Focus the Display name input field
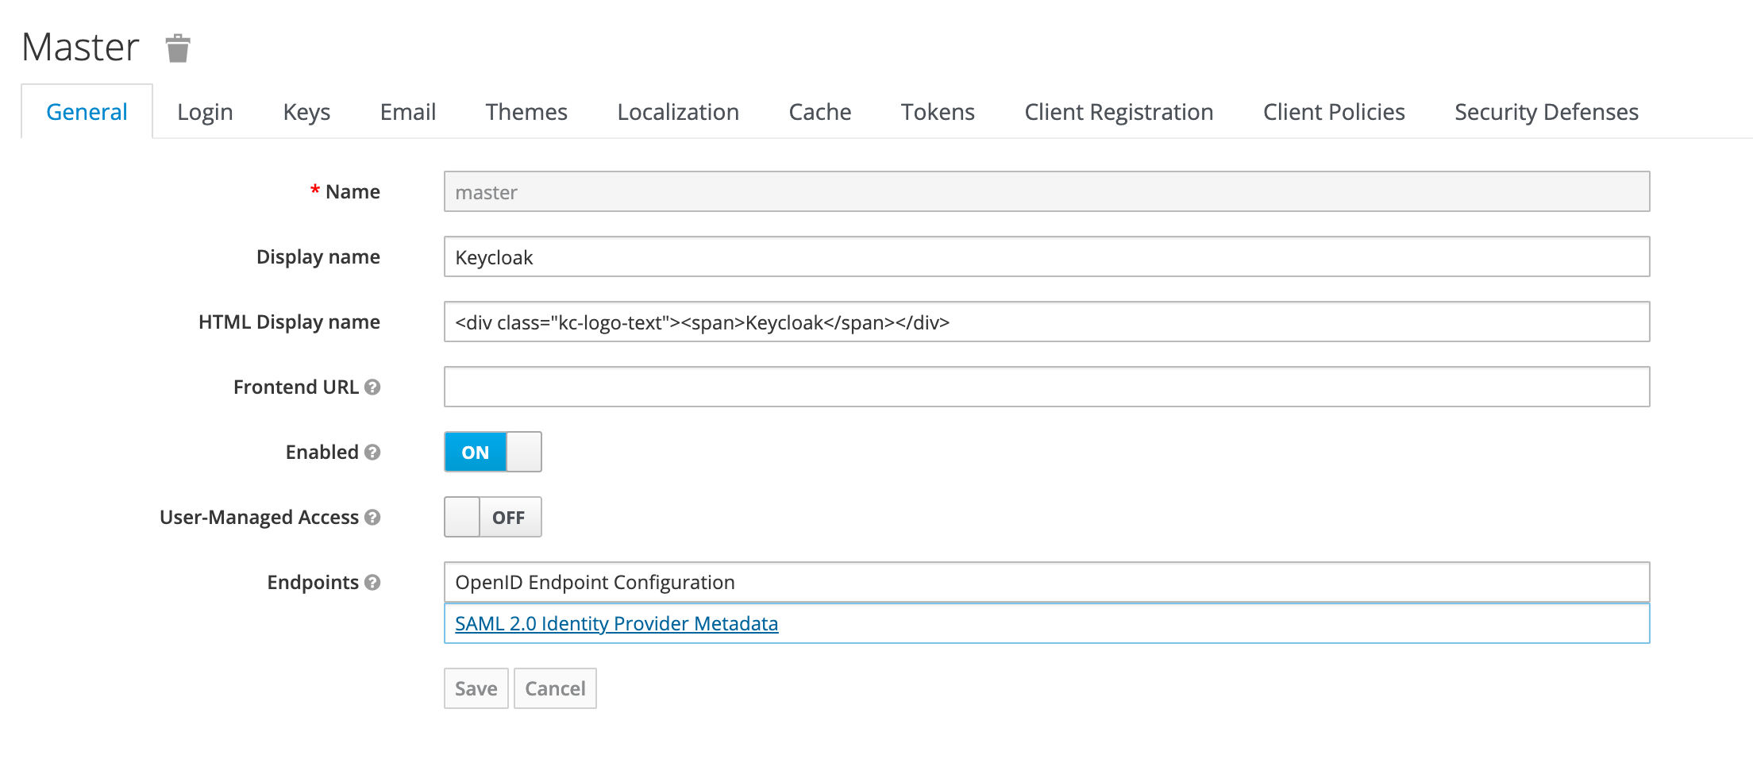Viewport: 1753px width, 759px height. [x=1046, y=256]
